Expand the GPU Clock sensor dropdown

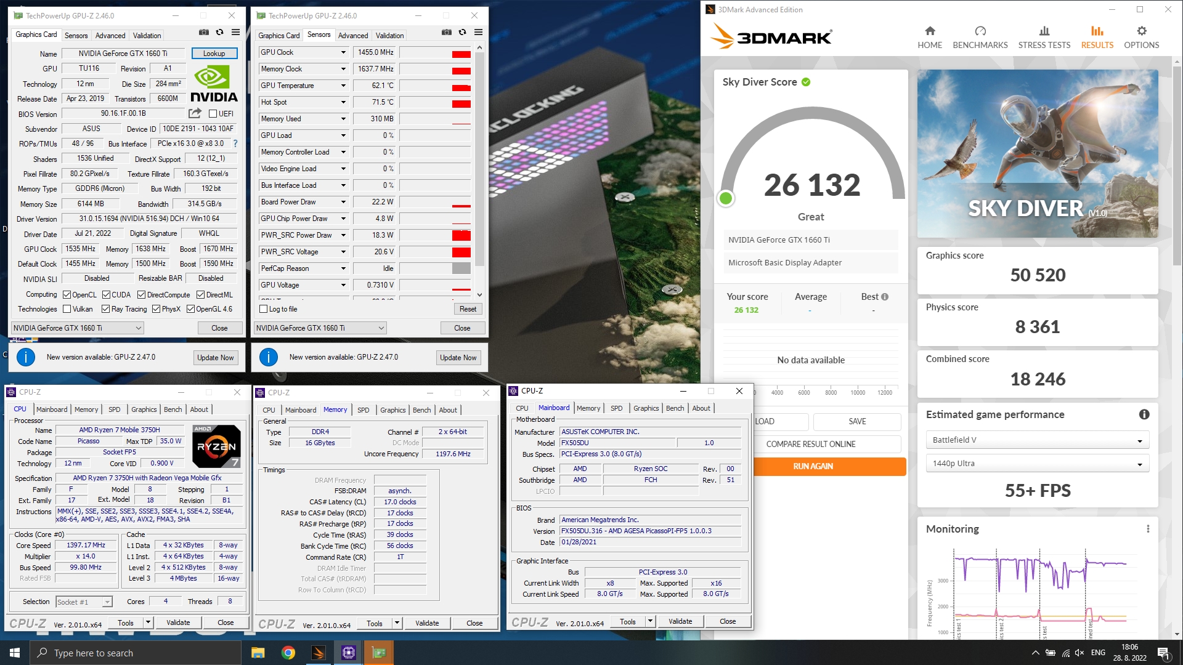[343, 52]
